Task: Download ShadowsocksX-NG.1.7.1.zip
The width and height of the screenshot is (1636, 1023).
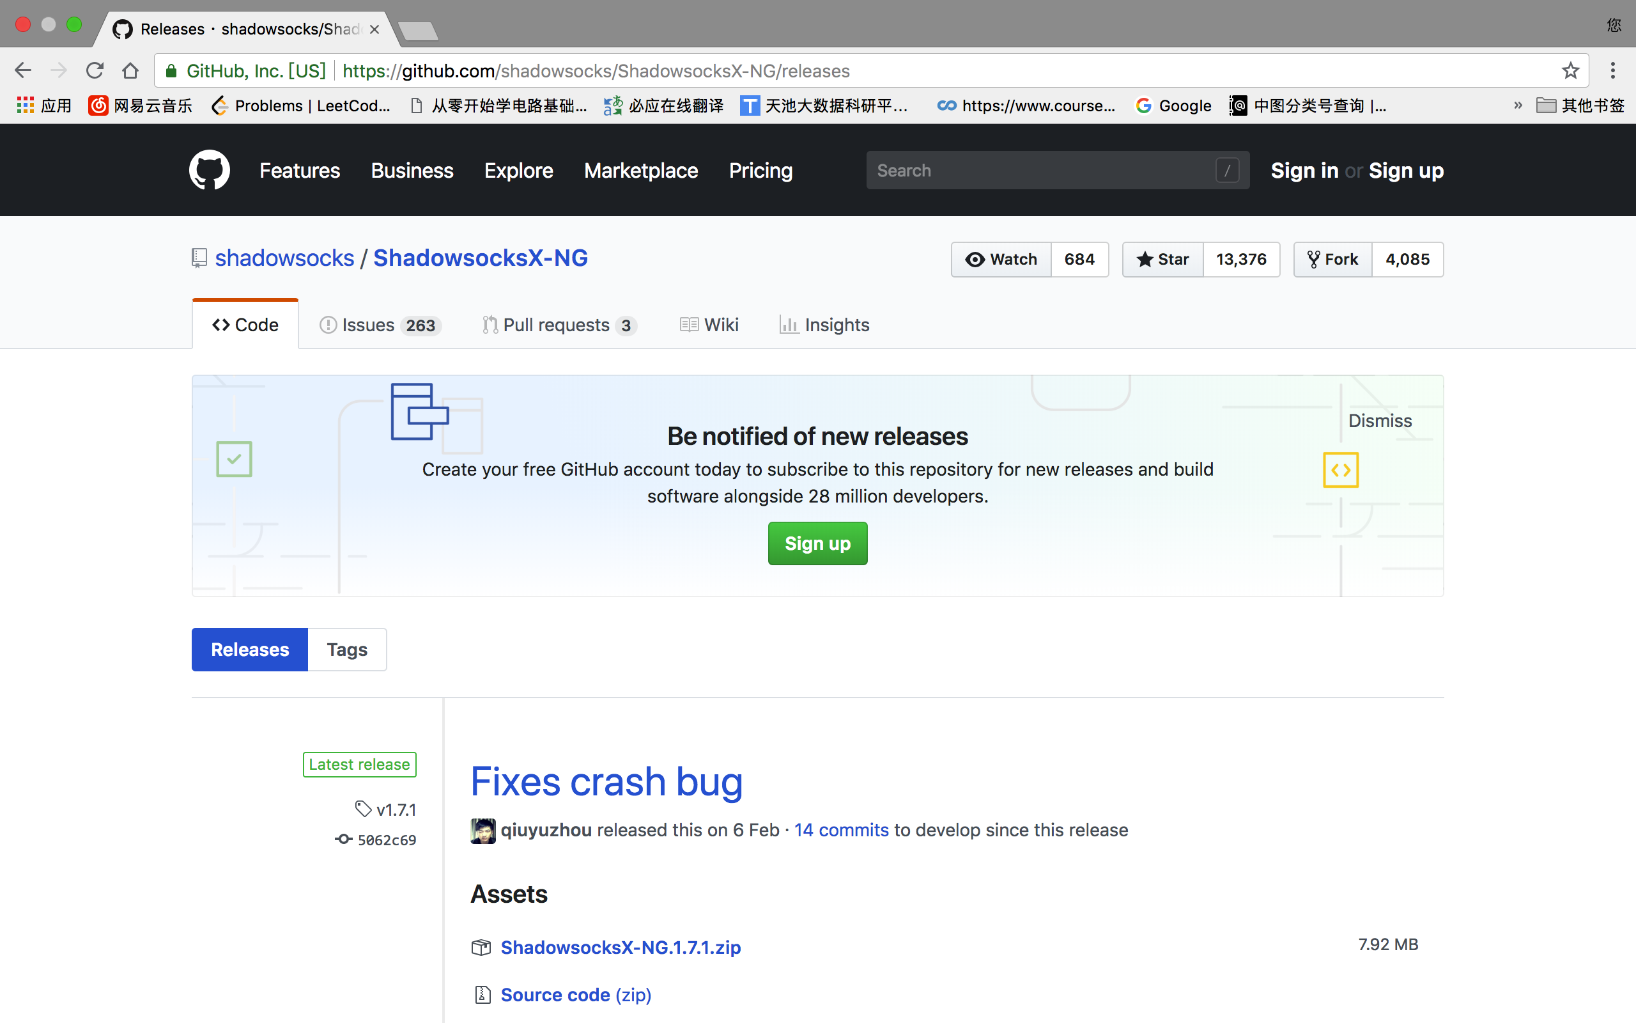Action: (x=621, y=947)
